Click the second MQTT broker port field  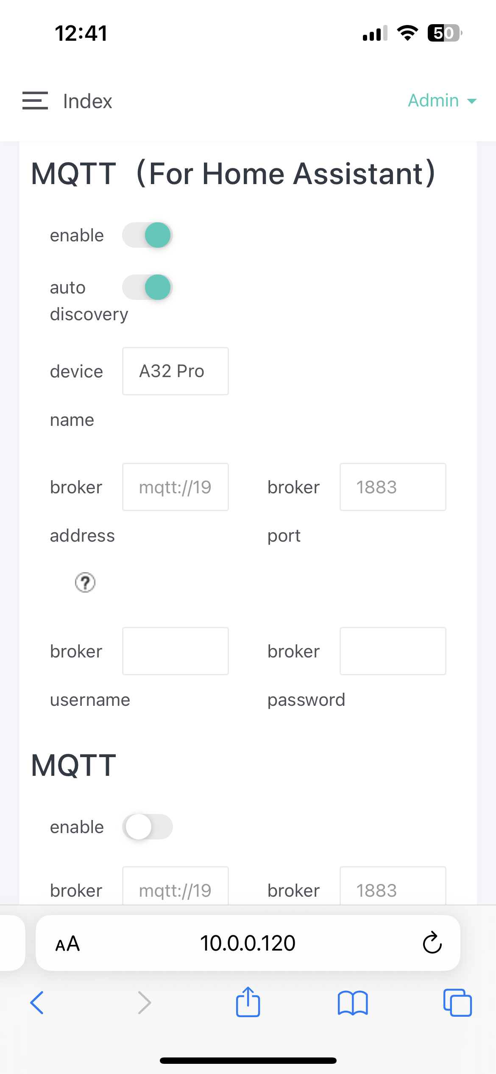(393, 887)
